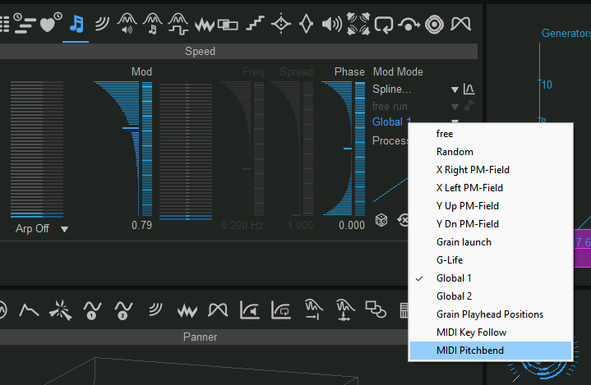This screenshot has width=591, height=385.
Task: Toggle the greyed note sync icon
Action: click(x=469, y=106)
